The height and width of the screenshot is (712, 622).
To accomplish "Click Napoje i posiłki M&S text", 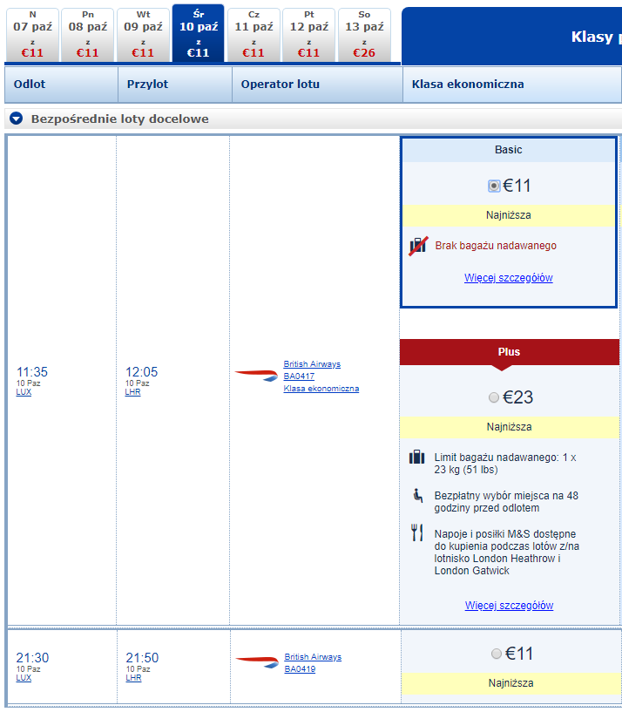I will (x=507, y=553).
